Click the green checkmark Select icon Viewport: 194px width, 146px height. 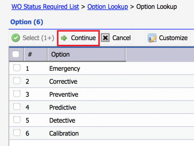[16, 38]
